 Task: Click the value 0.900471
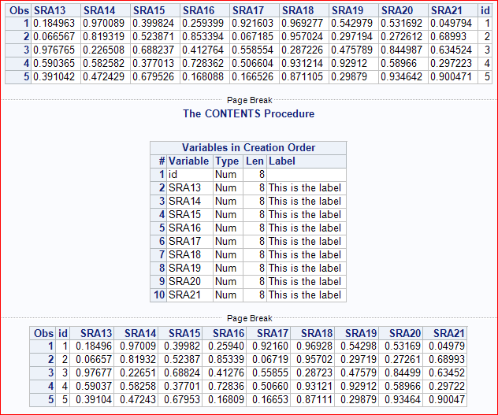tap(451, 77)
